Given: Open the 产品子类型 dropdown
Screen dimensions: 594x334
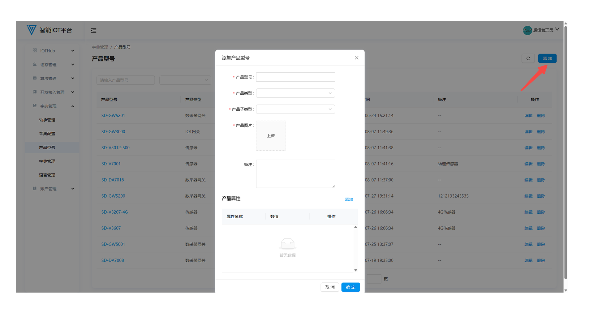Looking at the screenshot, I should [x=295, y=109].
